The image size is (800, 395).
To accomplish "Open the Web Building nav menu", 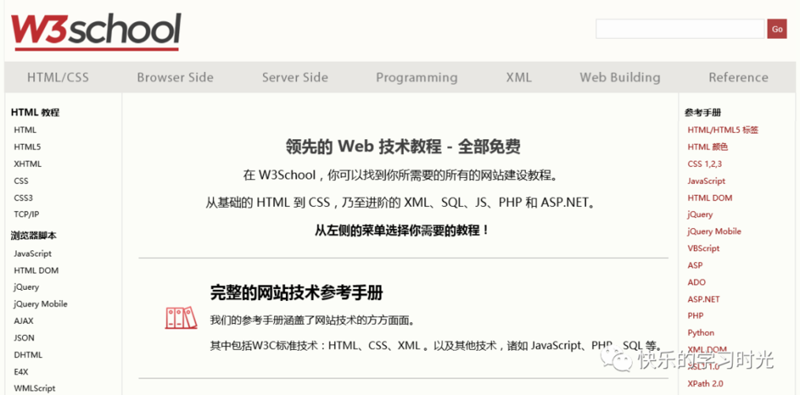I will tap(620, 77).
